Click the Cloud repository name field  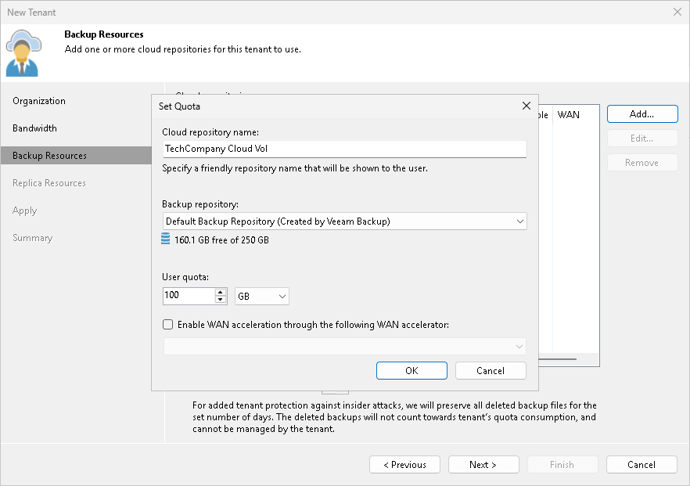(x=344, y=148)
